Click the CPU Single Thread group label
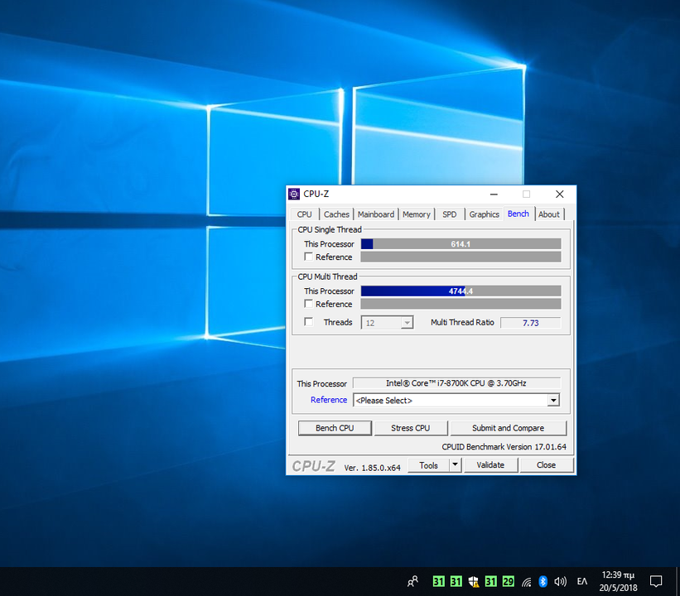Screen dimensions: 680x596 click(x=330, y=230)
